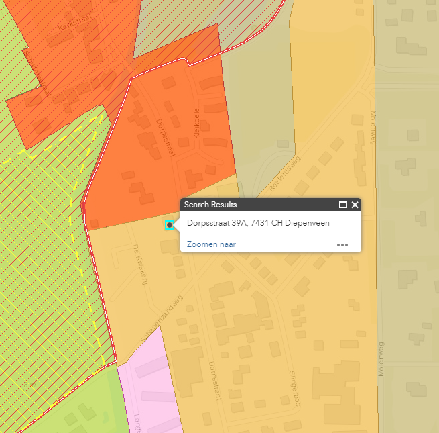Select the Dorpsstraat 39A address text
The width and height of the screenshot is (439, 433).
tap(258, 223)
